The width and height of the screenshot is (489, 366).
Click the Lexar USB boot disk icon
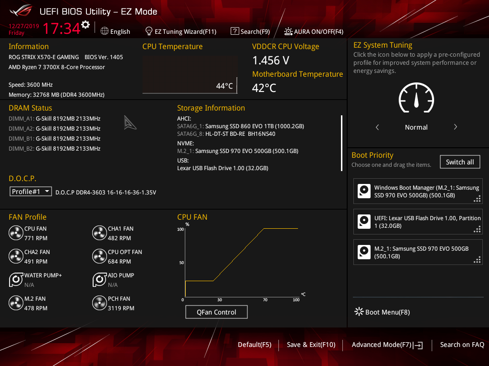pyautogui.click(x=364, y=222)
